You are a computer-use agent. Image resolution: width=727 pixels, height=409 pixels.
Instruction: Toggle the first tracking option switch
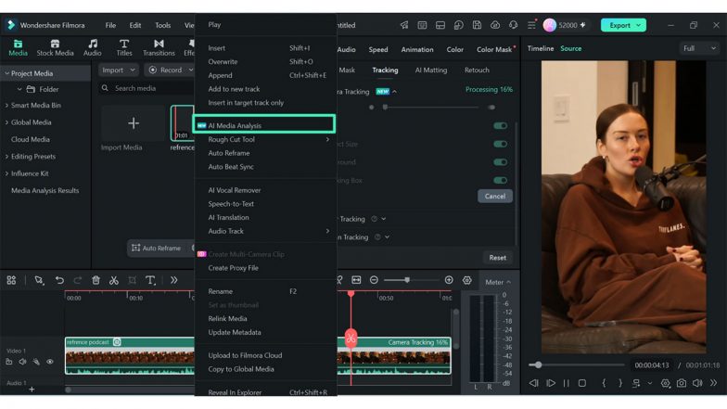pyautogui.click(x=501, y=126)
